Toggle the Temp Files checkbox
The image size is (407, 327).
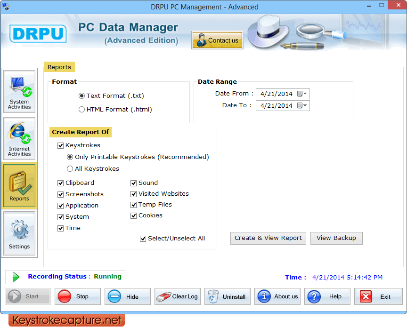133,205
